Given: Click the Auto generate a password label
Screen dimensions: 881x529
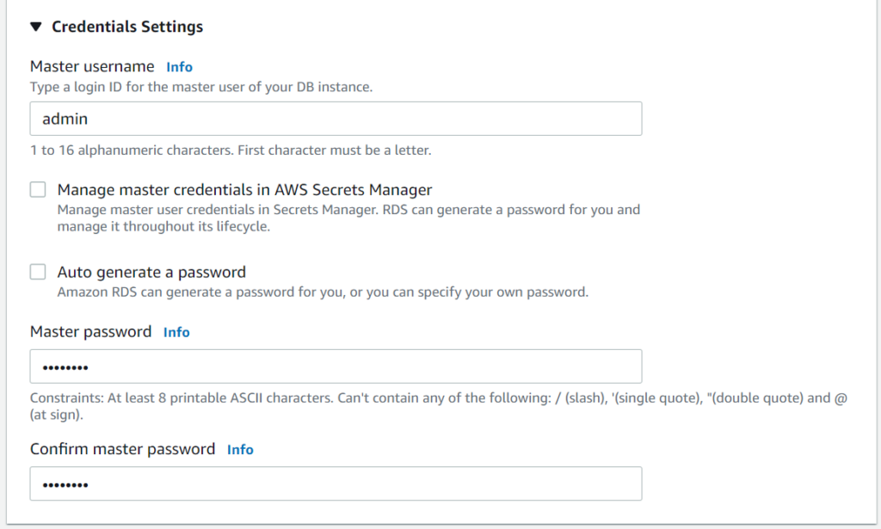Looking at the screenshot, I should point(151,273).
